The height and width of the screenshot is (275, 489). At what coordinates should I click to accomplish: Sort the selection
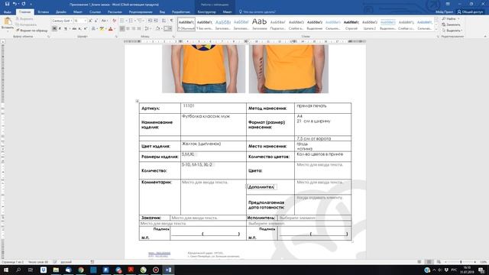163,21
